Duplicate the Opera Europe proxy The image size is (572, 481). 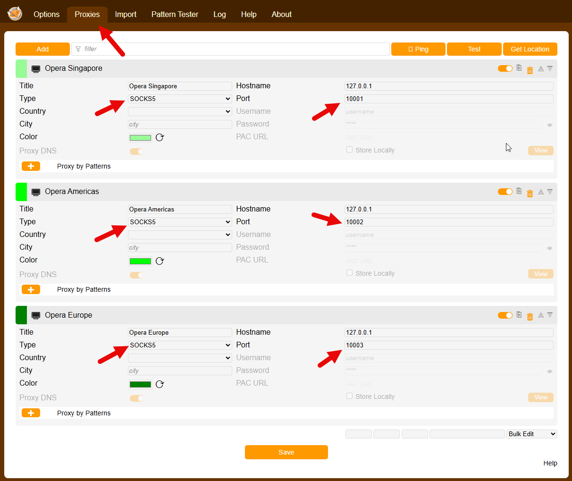(x=519, y=315)
